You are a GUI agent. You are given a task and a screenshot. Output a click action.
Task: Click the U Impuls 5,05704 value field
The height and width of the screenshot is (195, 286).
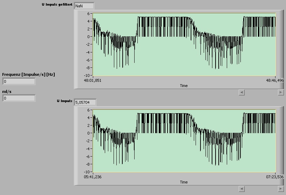85,102
